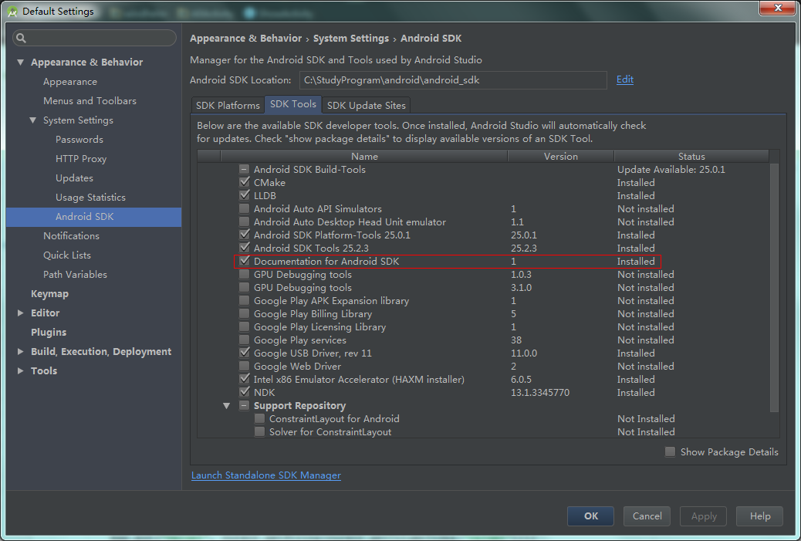The height and width of the screenshot is (541, 801).
Task: Toggle the Support Repository group checkbox
Action: click(245, 406)
